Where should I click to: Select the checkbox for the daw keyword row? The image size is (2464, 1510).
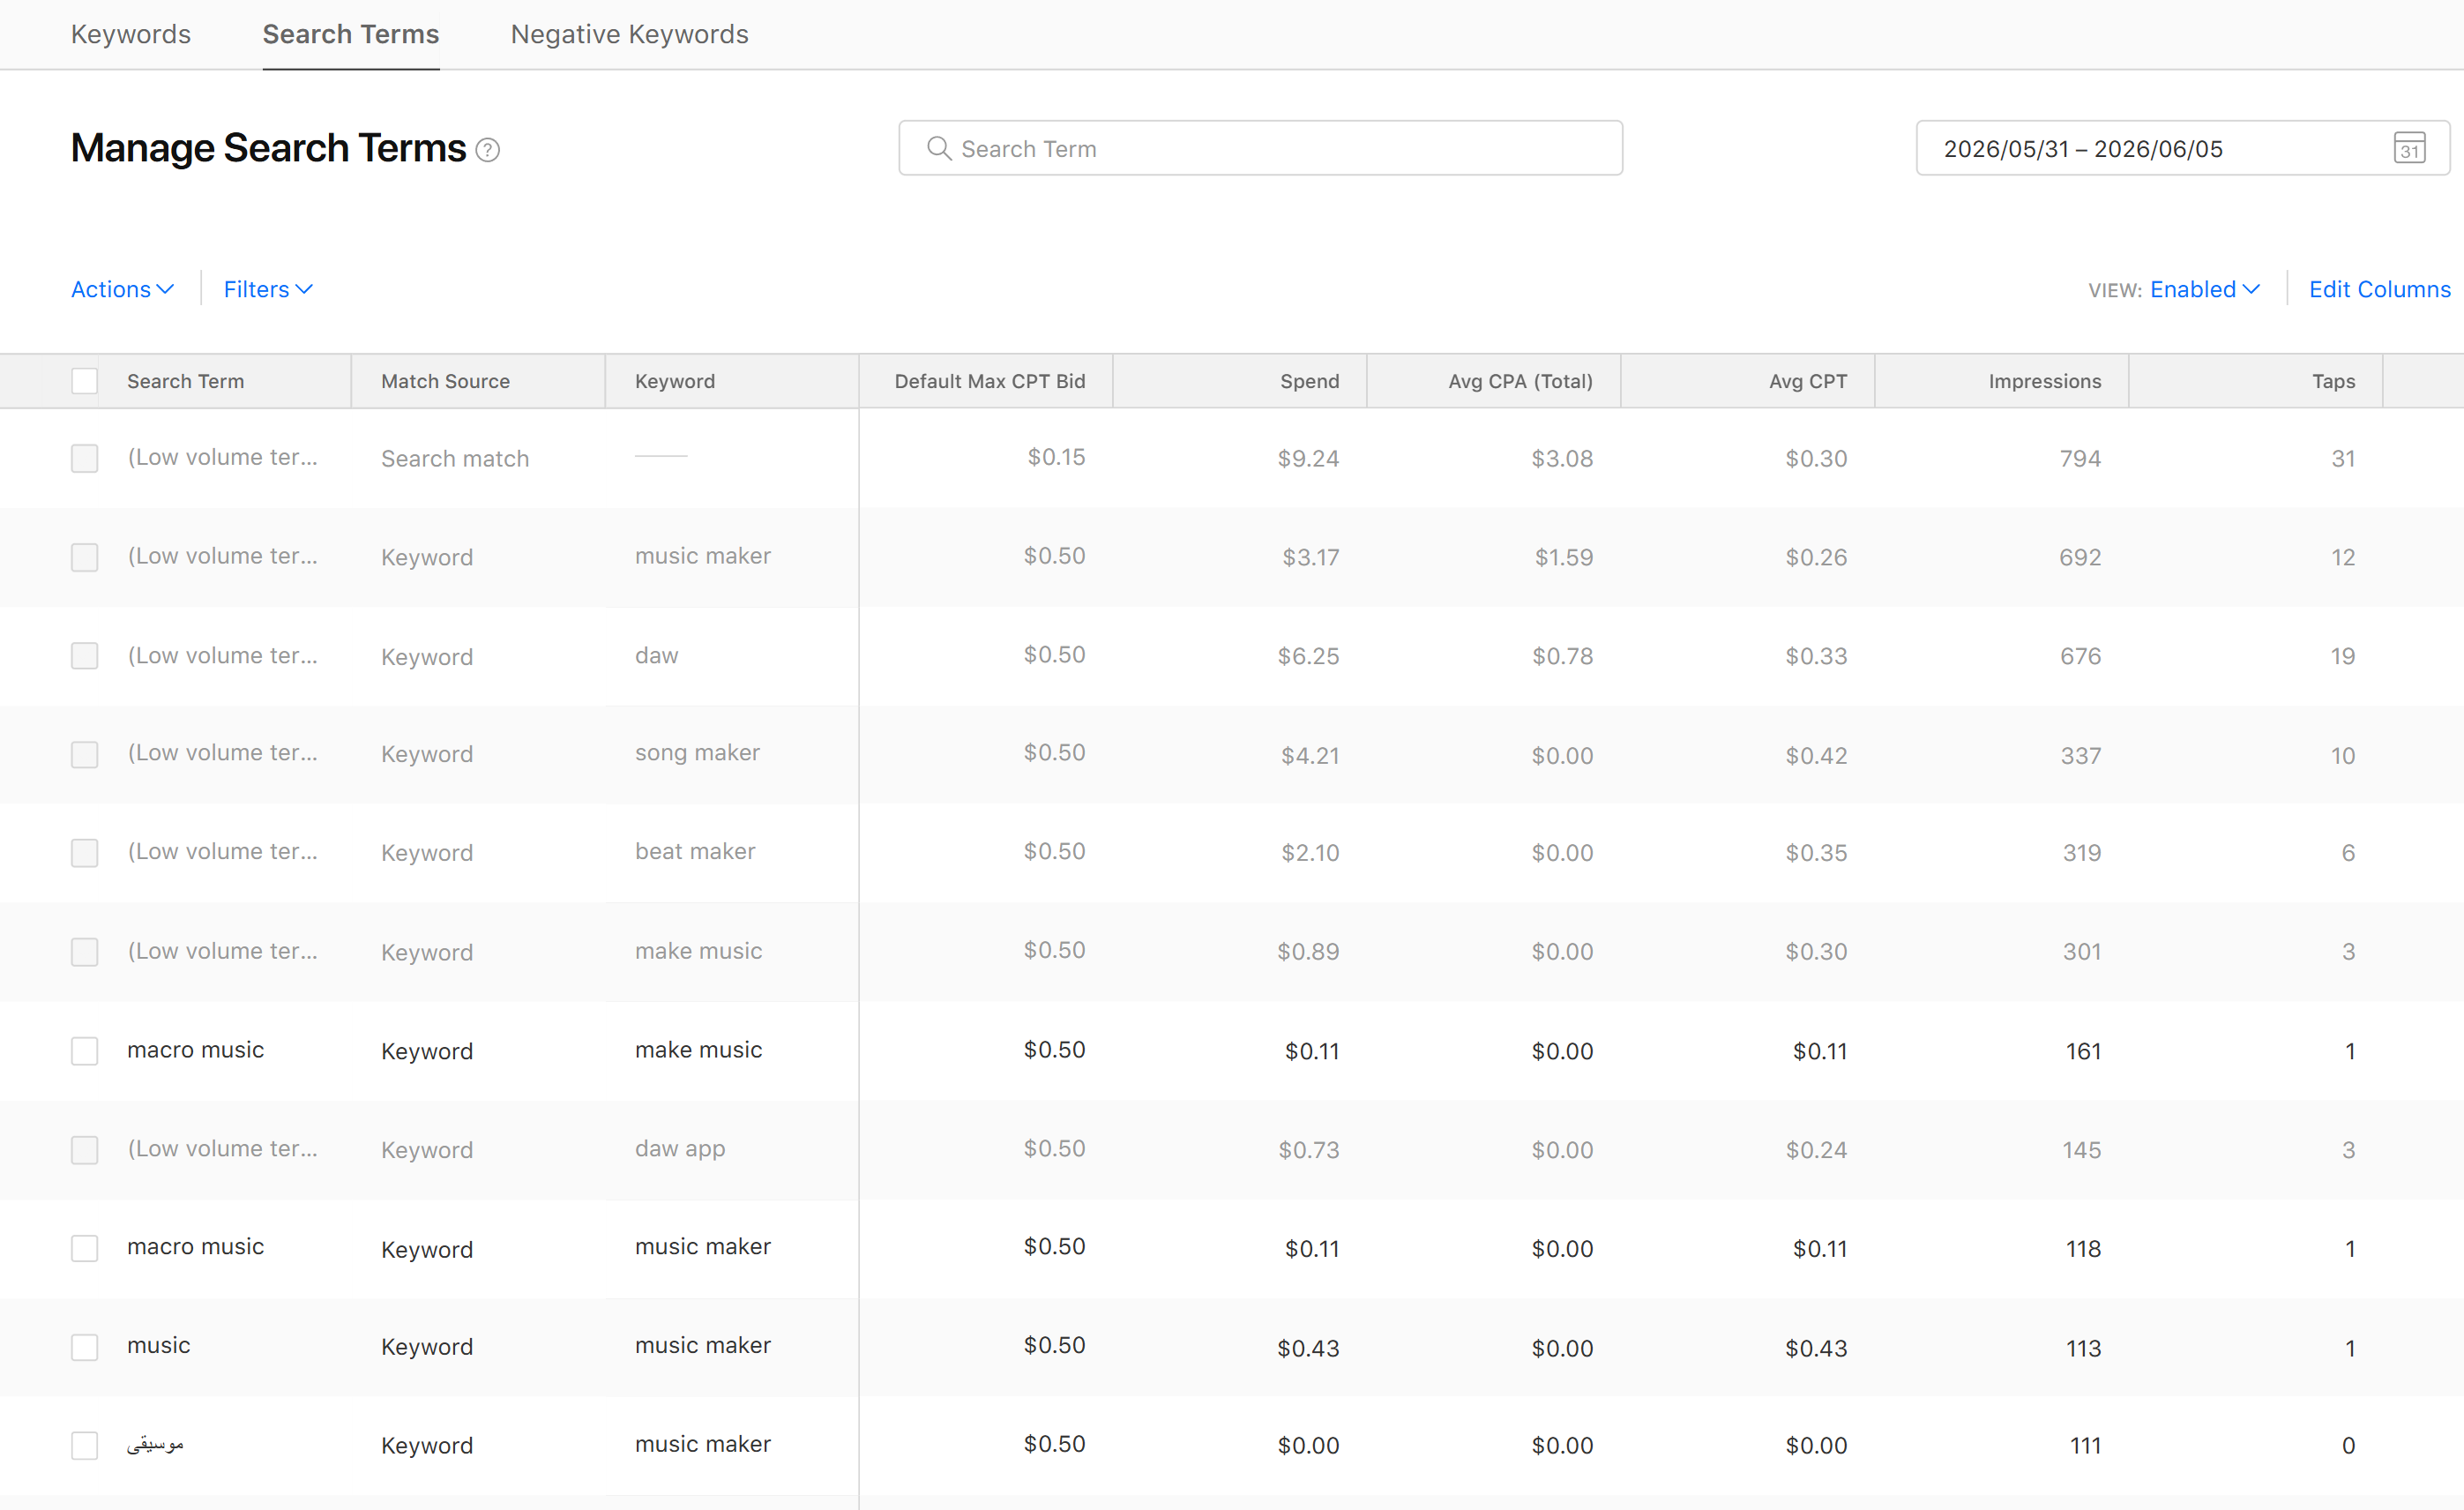[85, 656]
